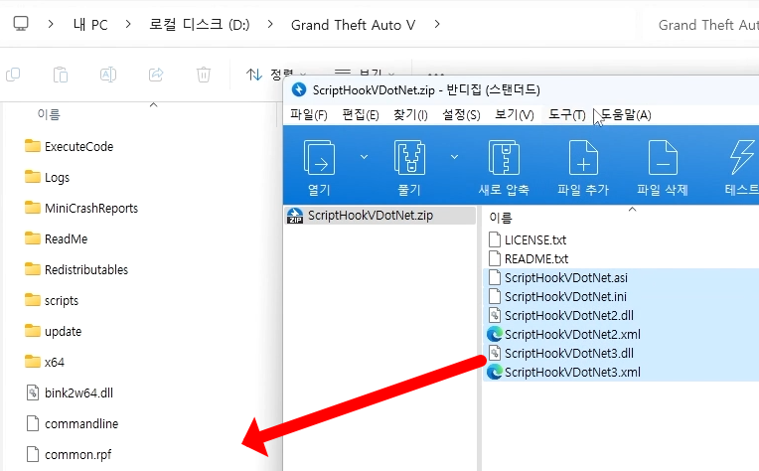Expand the dropdown arrow next to 열기
Image resolution: width=759 pixels, height=471 pixels.
(x=364, y=156)
